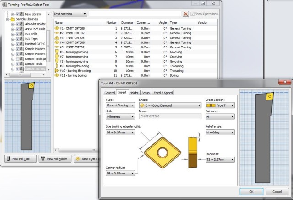Open the Shape dropdown 80deg Diamond

170,105
